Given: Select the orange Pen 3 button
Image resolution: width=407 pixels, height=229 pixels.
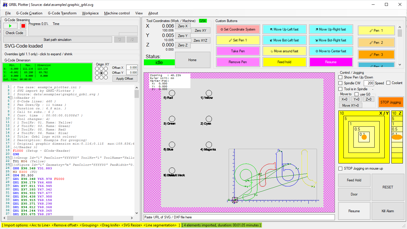Looking at the screenshot, I should (x=376, y=55).
